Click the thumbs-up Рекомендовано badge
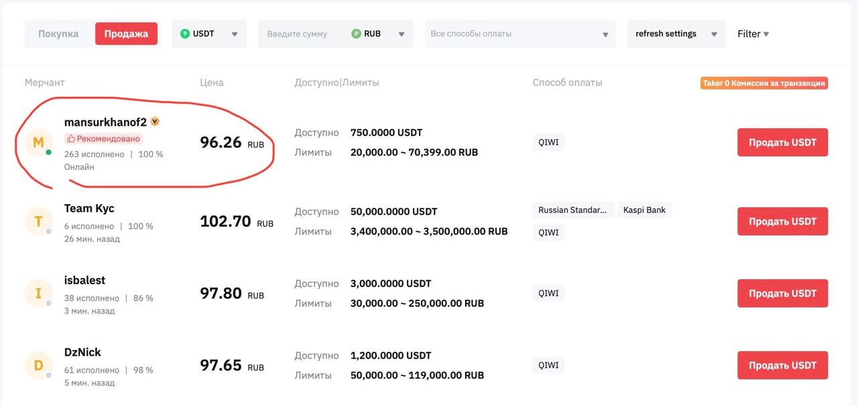The width and height of the screenshot is (858, 406). click(x=104, y=138)
